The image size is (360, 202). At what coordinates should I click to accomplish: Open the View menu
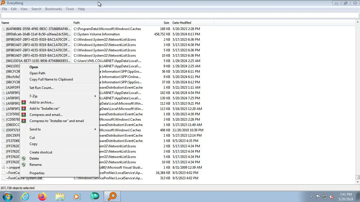tap(24, 9)
